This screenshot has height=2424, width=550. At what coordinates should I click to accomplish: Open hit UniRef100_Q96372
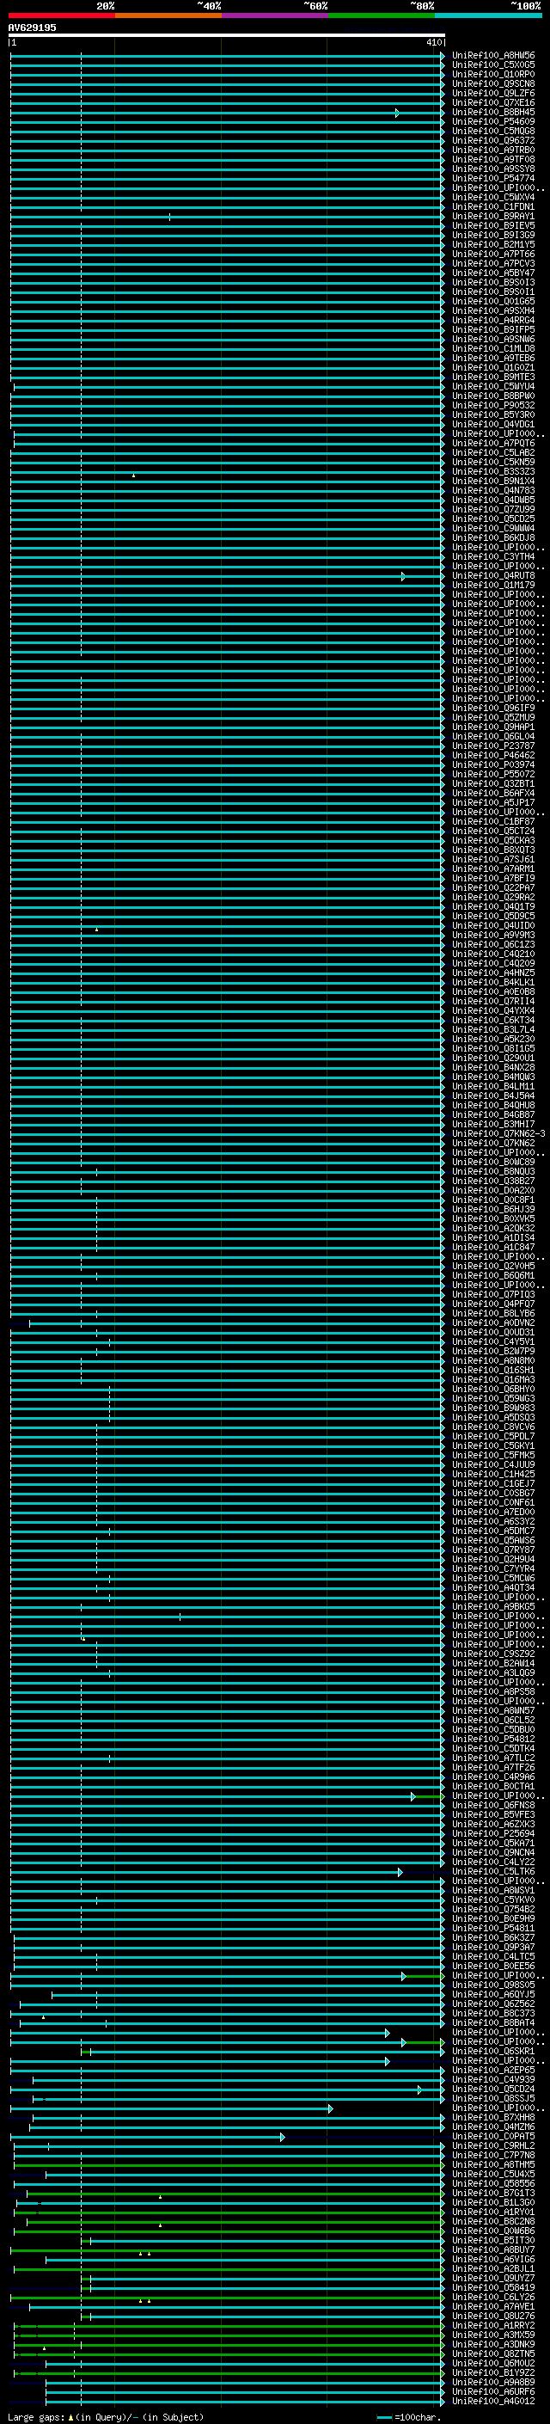pyautogui.click(x=493, y=140)
